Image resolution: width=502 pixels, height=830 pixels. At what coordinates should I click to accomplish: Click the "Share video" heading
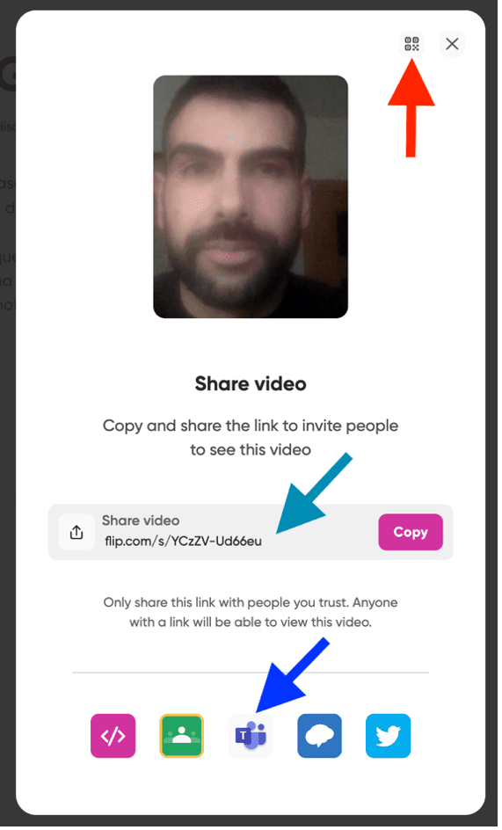point(251,383)
